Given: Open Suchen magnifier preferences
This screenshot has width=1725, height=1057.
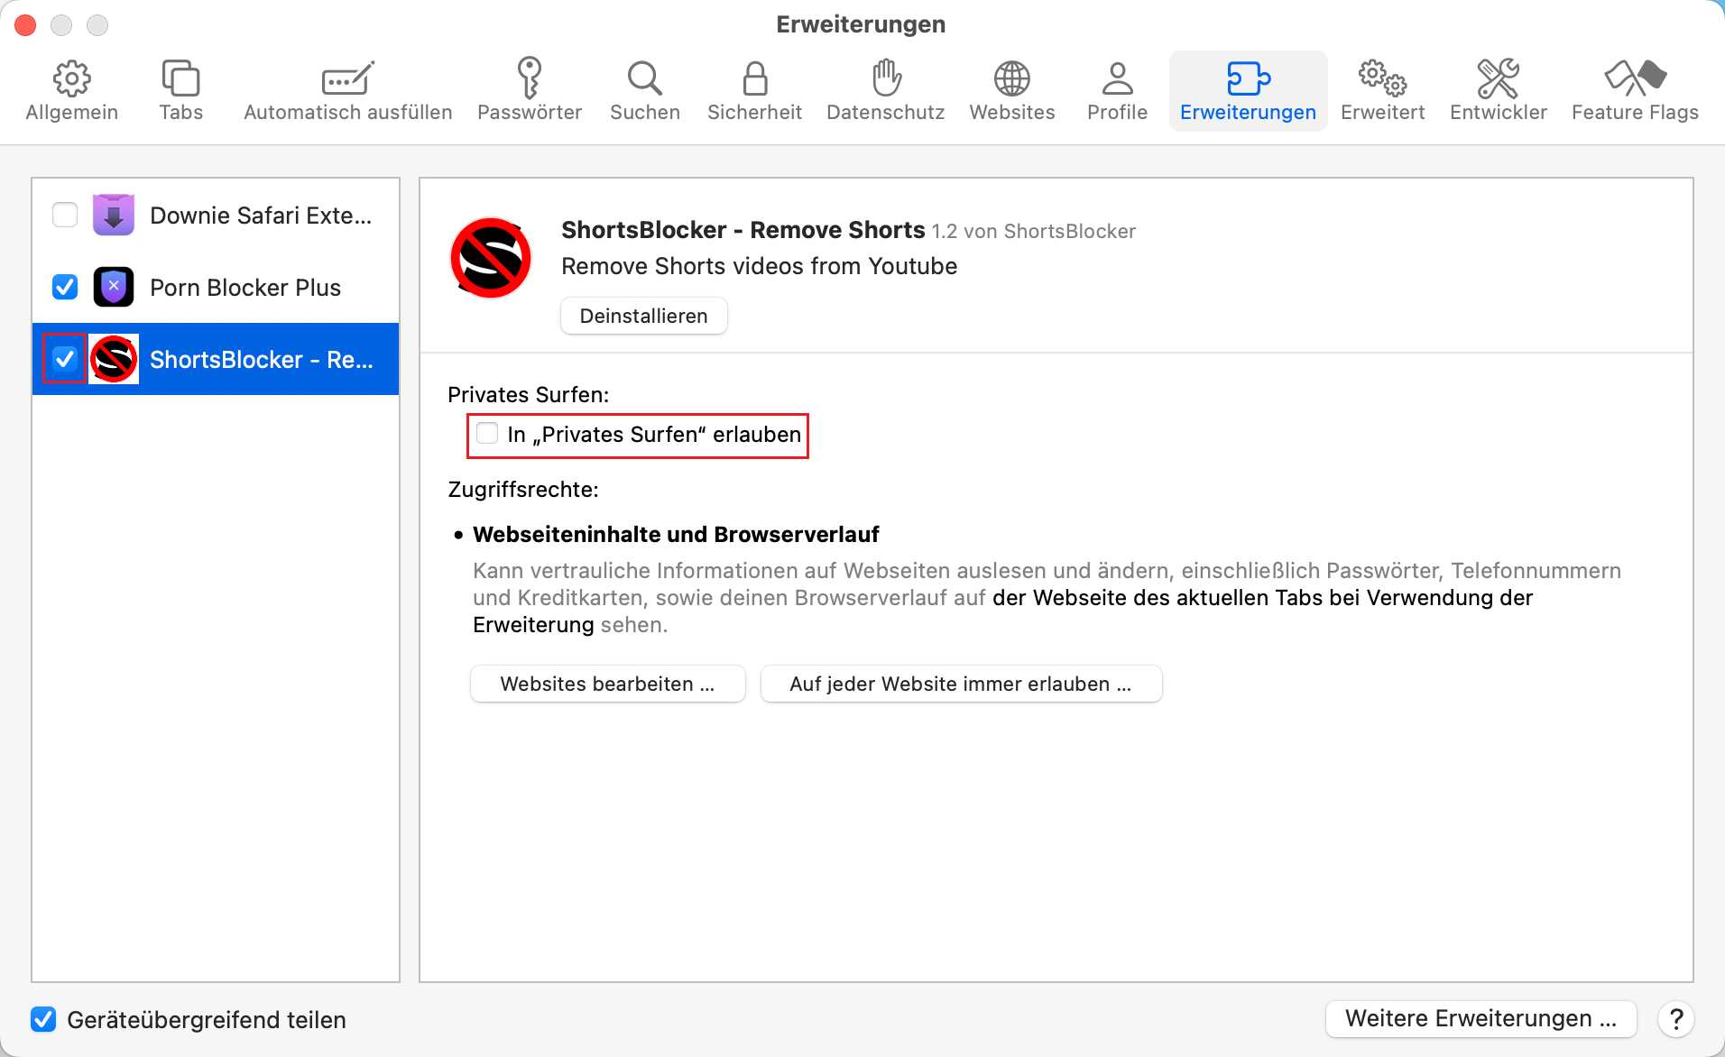Looking at the screenshot, I should [644, 90].
